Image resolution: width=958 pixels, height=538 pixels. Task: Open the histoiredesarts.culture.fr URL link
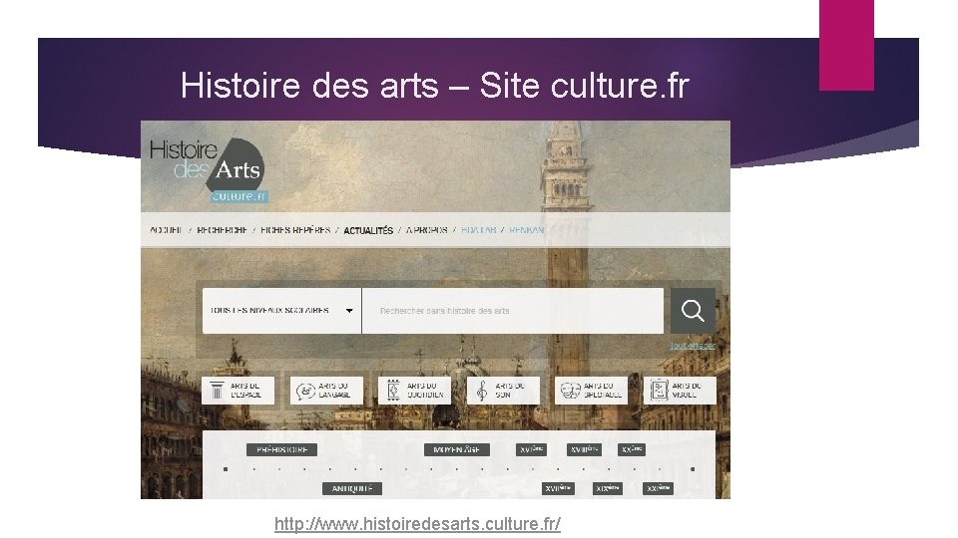pos(417,523)
